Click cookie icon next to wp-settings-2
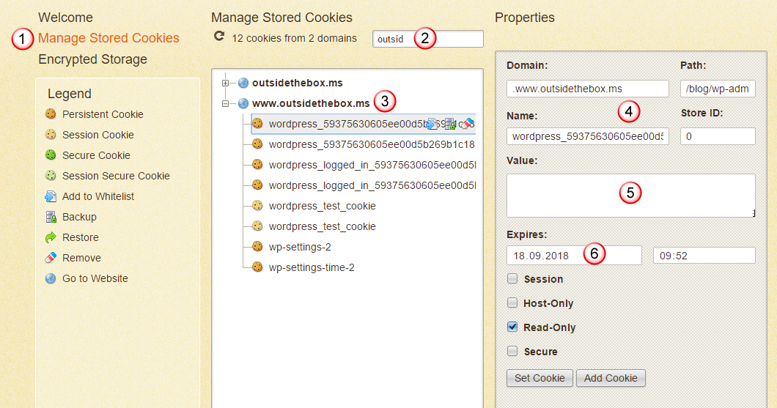777x408 pixels. click(x=257, y=247)
